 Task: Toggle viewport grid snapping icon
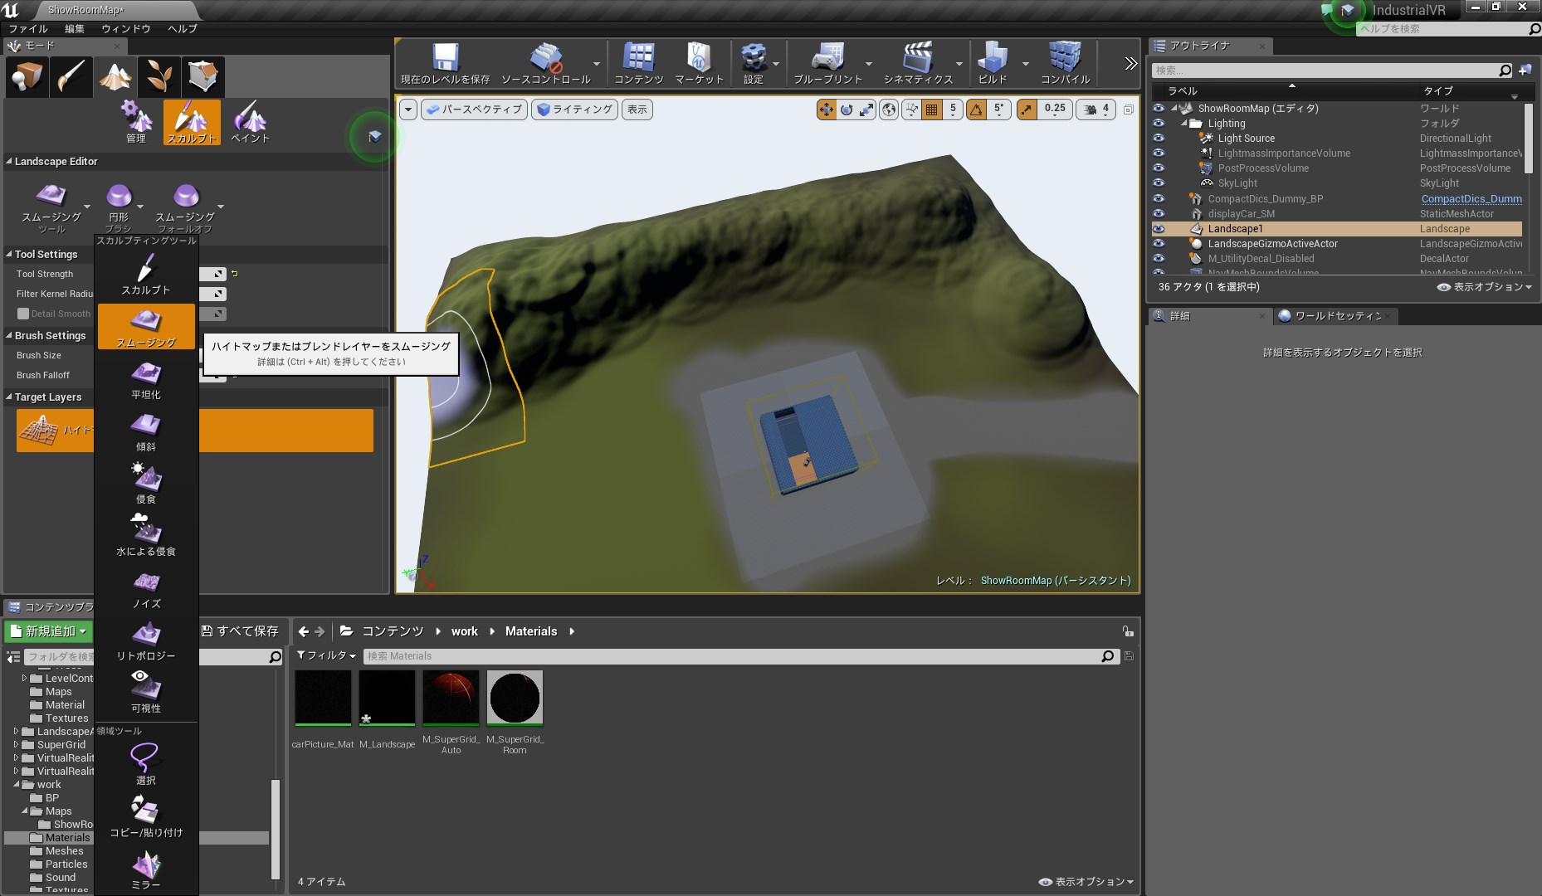coord(932,110)
